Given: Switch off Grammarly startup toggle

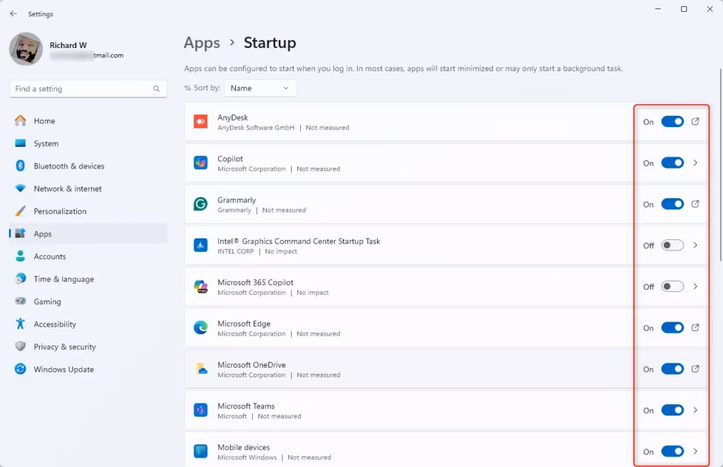Looking at the screenshot, I should pos(672,204).
